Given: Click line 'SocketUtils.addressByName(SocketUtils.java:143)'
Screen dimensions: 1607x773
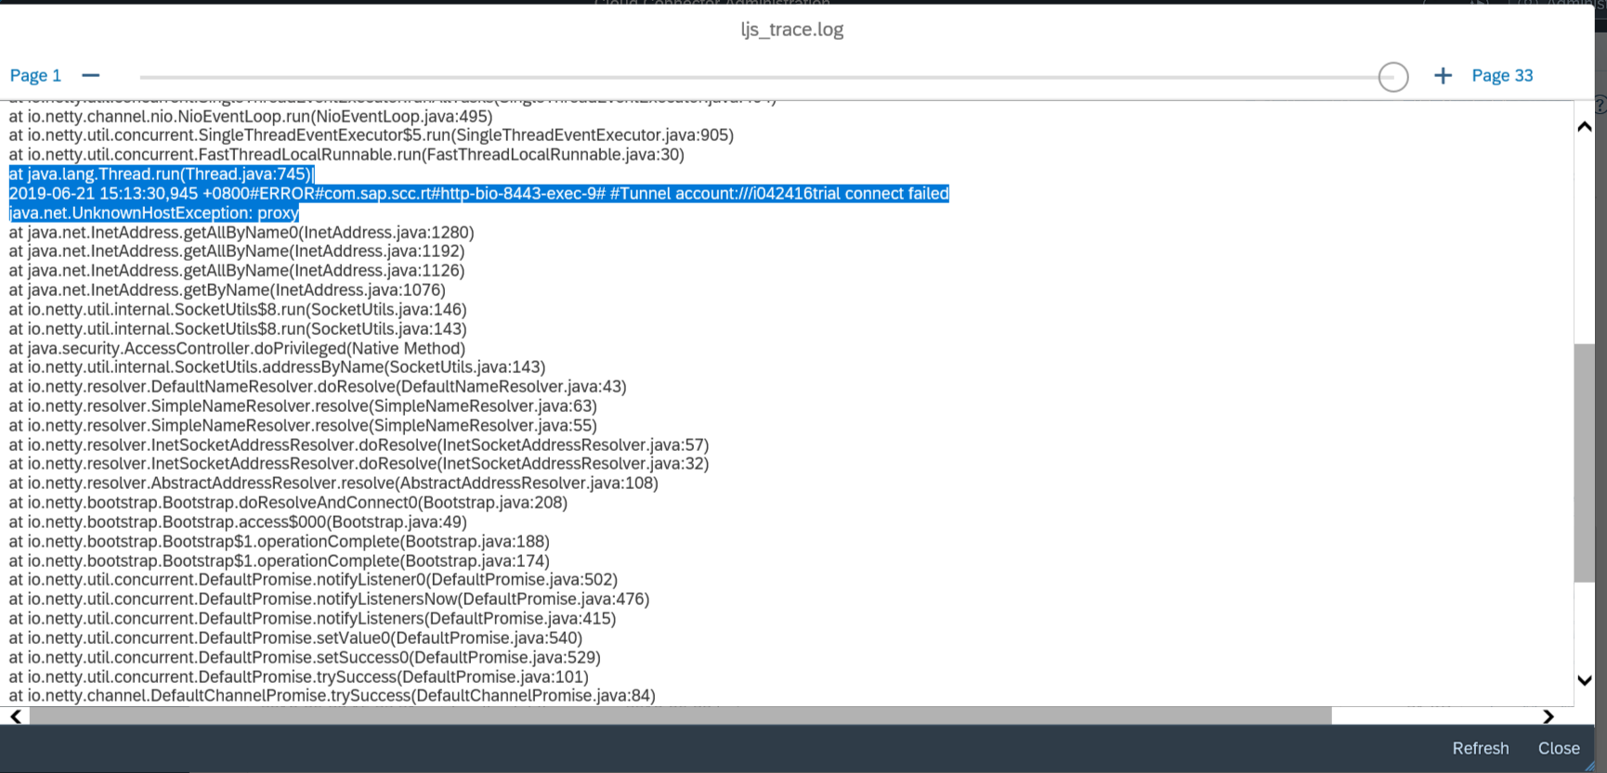Looking at the screenshot, I should [278, 367].
